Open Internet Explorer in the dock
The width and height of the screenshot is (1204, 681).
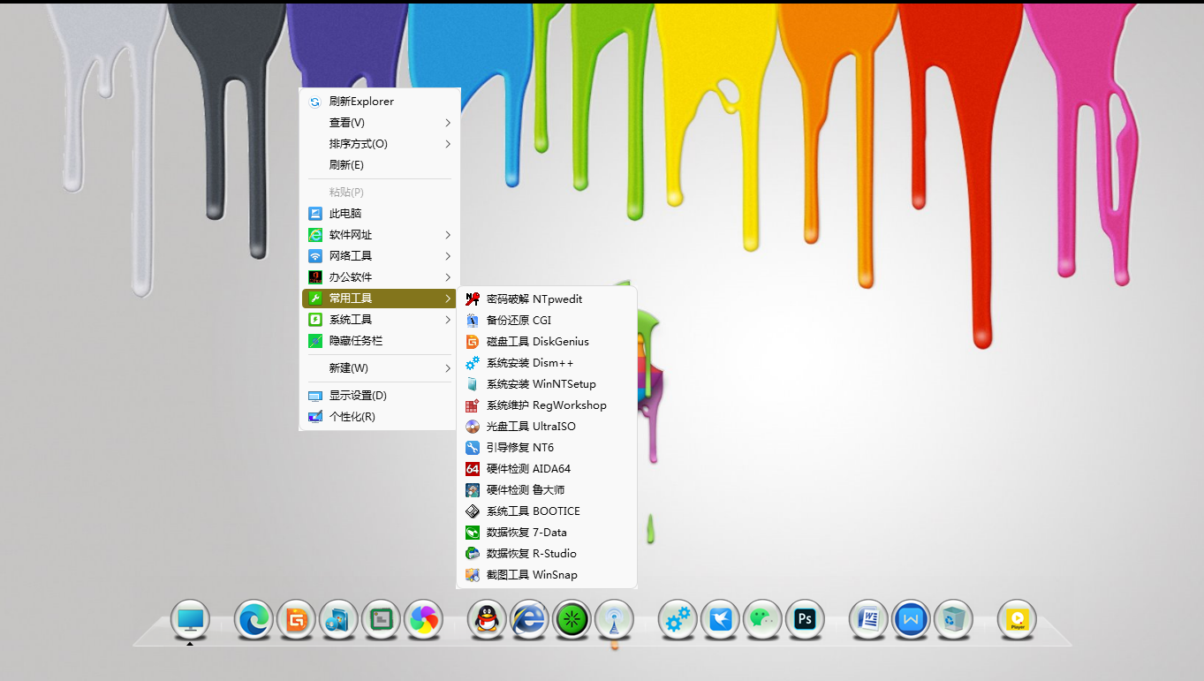coord(529,619)
